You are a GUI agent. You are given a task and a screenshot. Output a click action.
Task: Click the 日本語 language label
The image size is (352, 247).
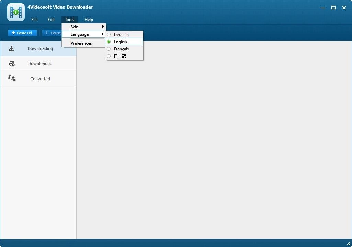pyautogui.click(x=120, y=56)
